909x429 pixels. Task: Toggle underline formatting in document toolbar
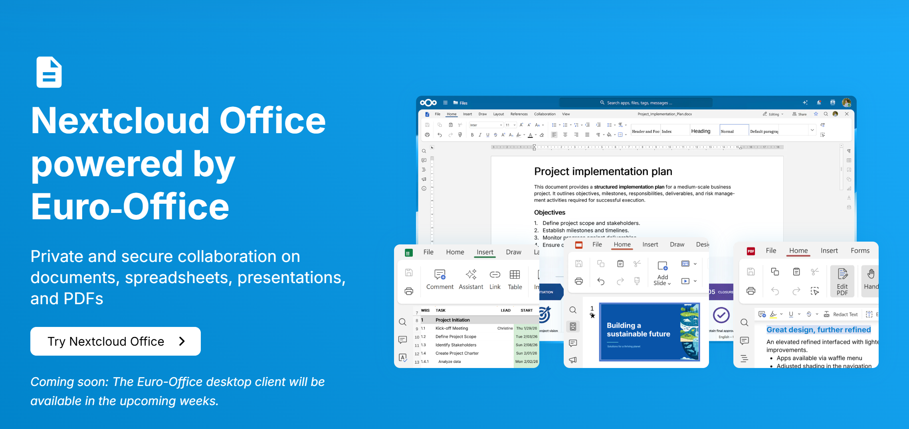(x=487, y=135)
